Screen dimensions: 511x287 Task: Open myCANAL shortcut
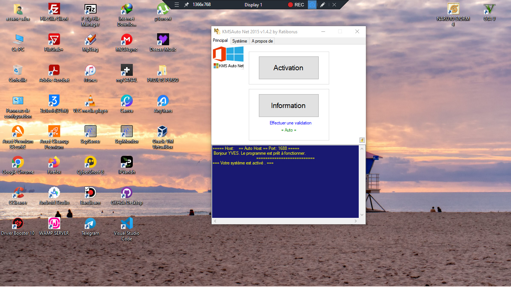[127, 74]
